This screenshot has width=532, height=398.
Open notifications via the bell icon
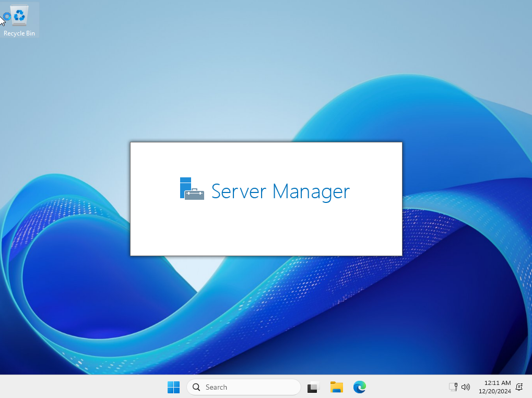click(x=519, y=387)
